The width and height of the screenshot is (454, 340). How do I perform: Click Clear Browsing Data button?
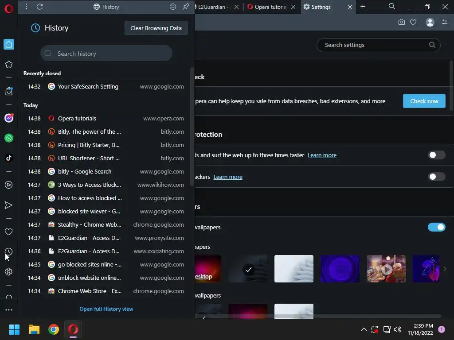point(156,28)
